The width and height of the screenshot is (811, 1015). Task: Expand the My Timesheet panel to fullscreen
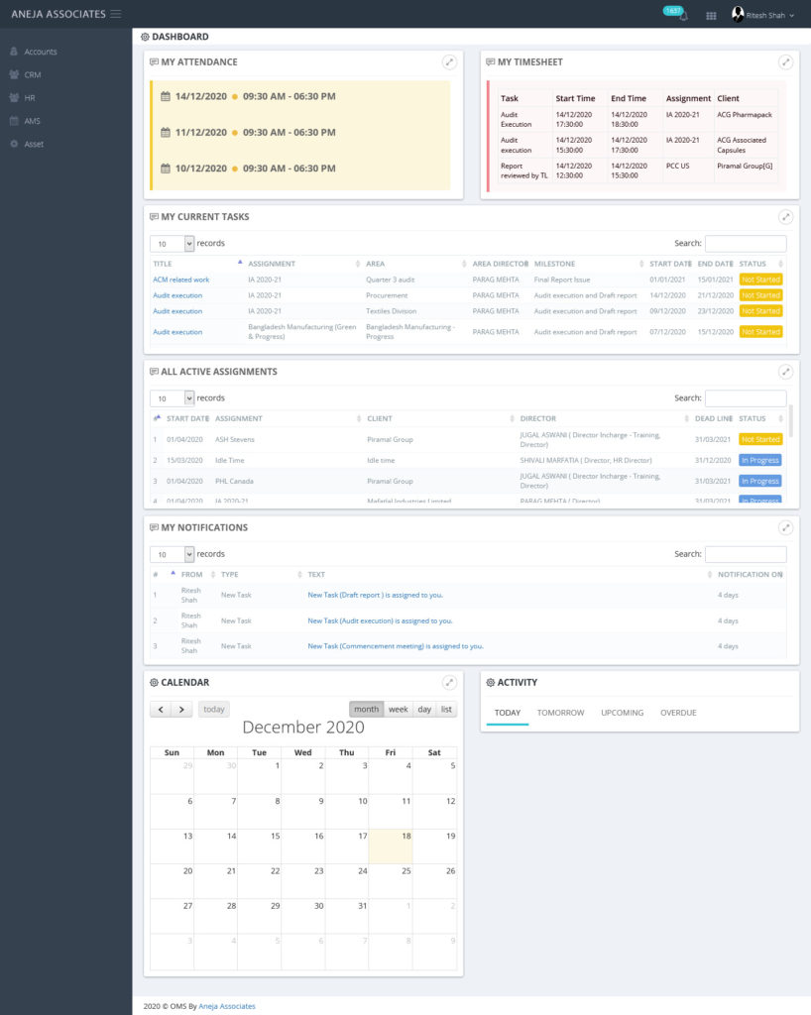coord(785,61)
